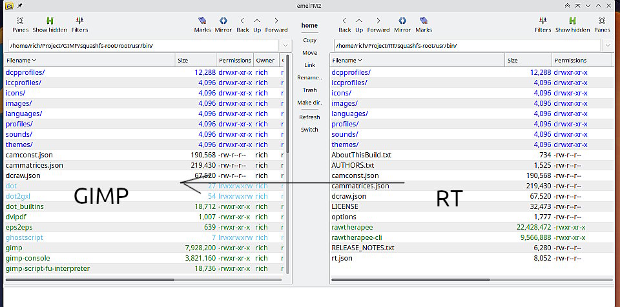This screenshot has height=307, width=620.
Task: Click the right pane RT path field
Action: pos(468,45)
